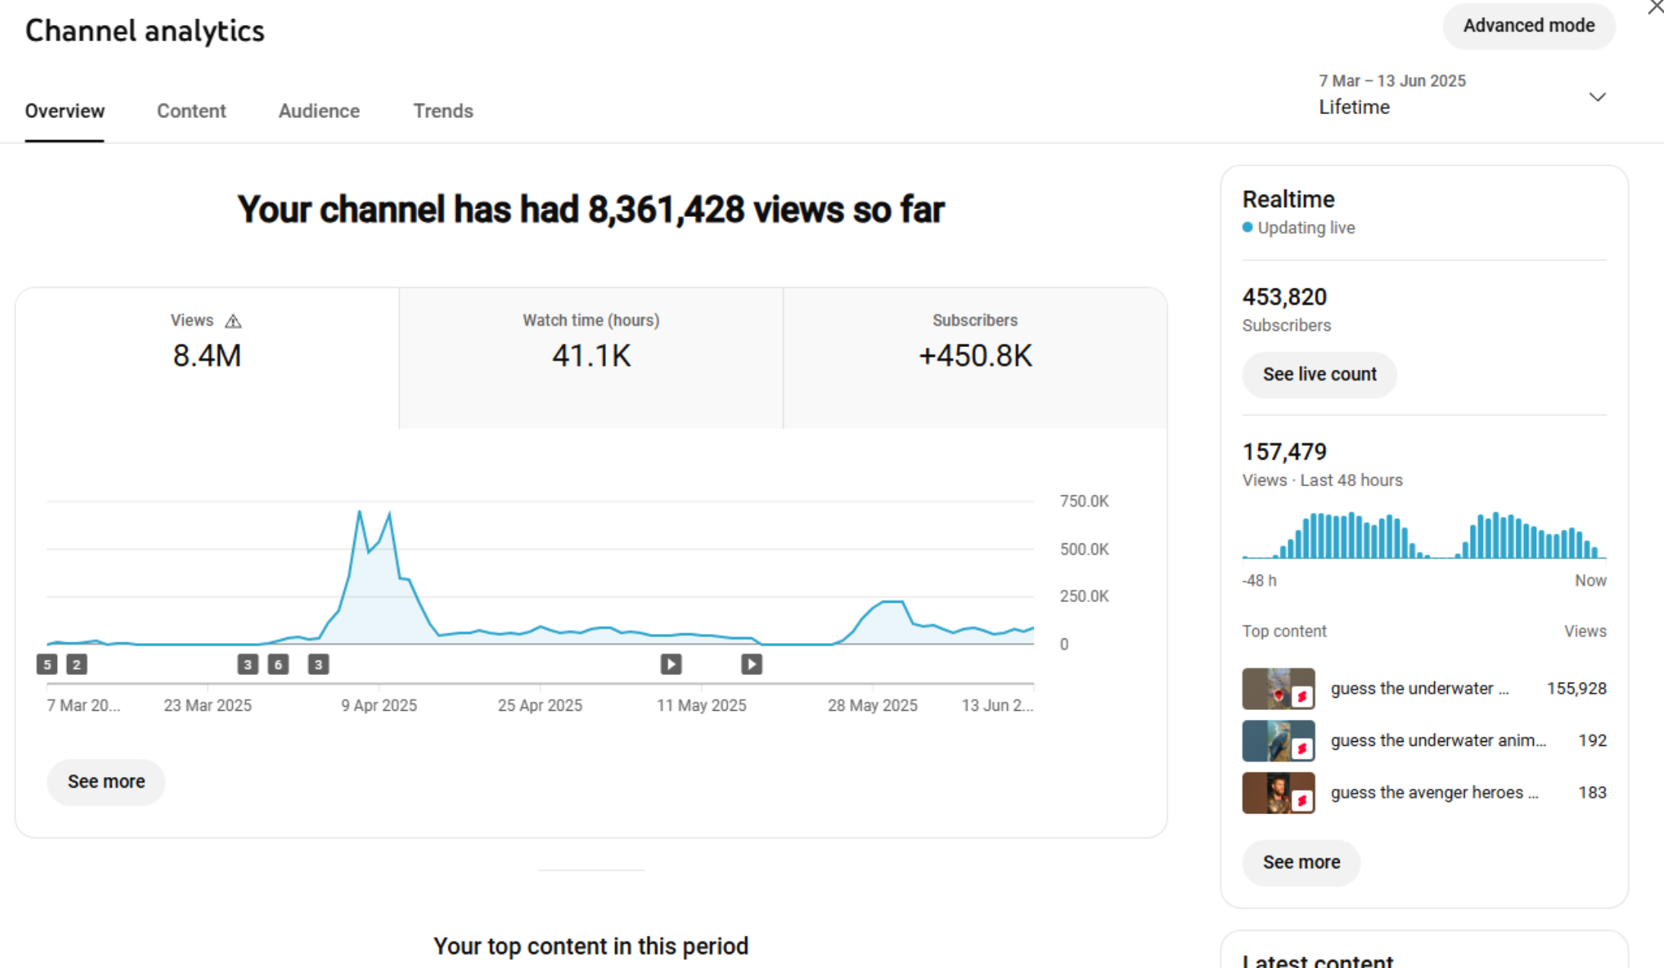1664x968 pixels.
Task: Click the Advanced mode button
Action: tap(1529, 26)
